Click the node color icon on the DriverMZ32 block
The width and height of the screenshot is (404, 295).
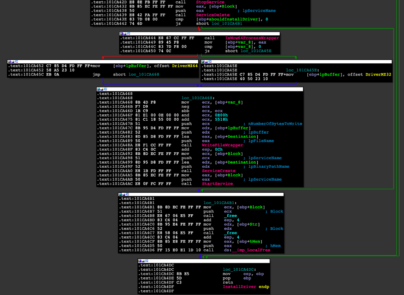pyautogui.click(x=203, y=62)
